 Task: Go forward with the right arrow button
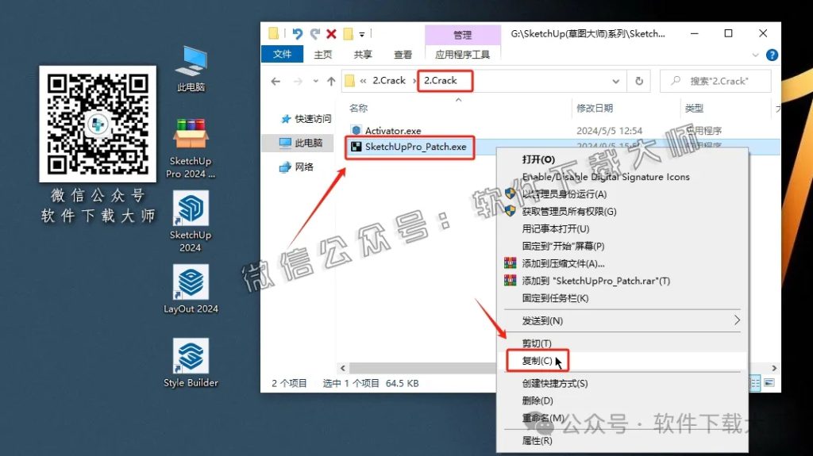[x=298, y=82]
